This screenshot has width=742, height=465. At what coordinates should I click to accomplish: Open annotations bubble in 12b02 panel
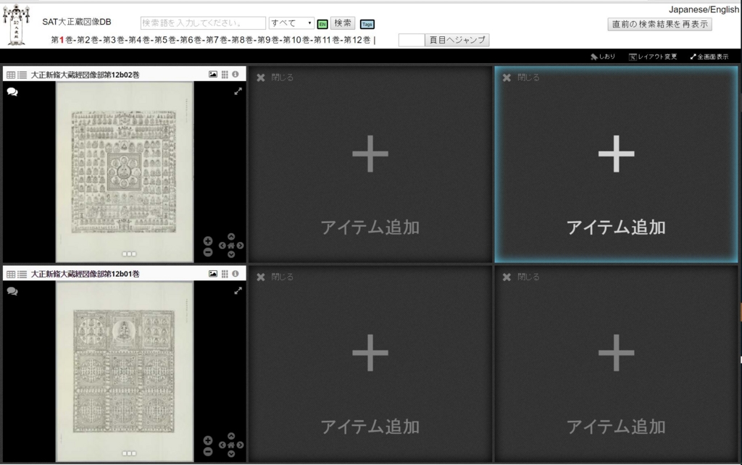(12, 92)
